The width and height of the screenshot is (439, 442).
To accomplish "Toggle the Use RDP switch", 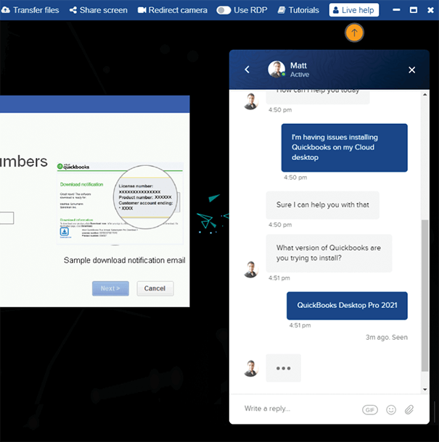I will tap(223, 10).
